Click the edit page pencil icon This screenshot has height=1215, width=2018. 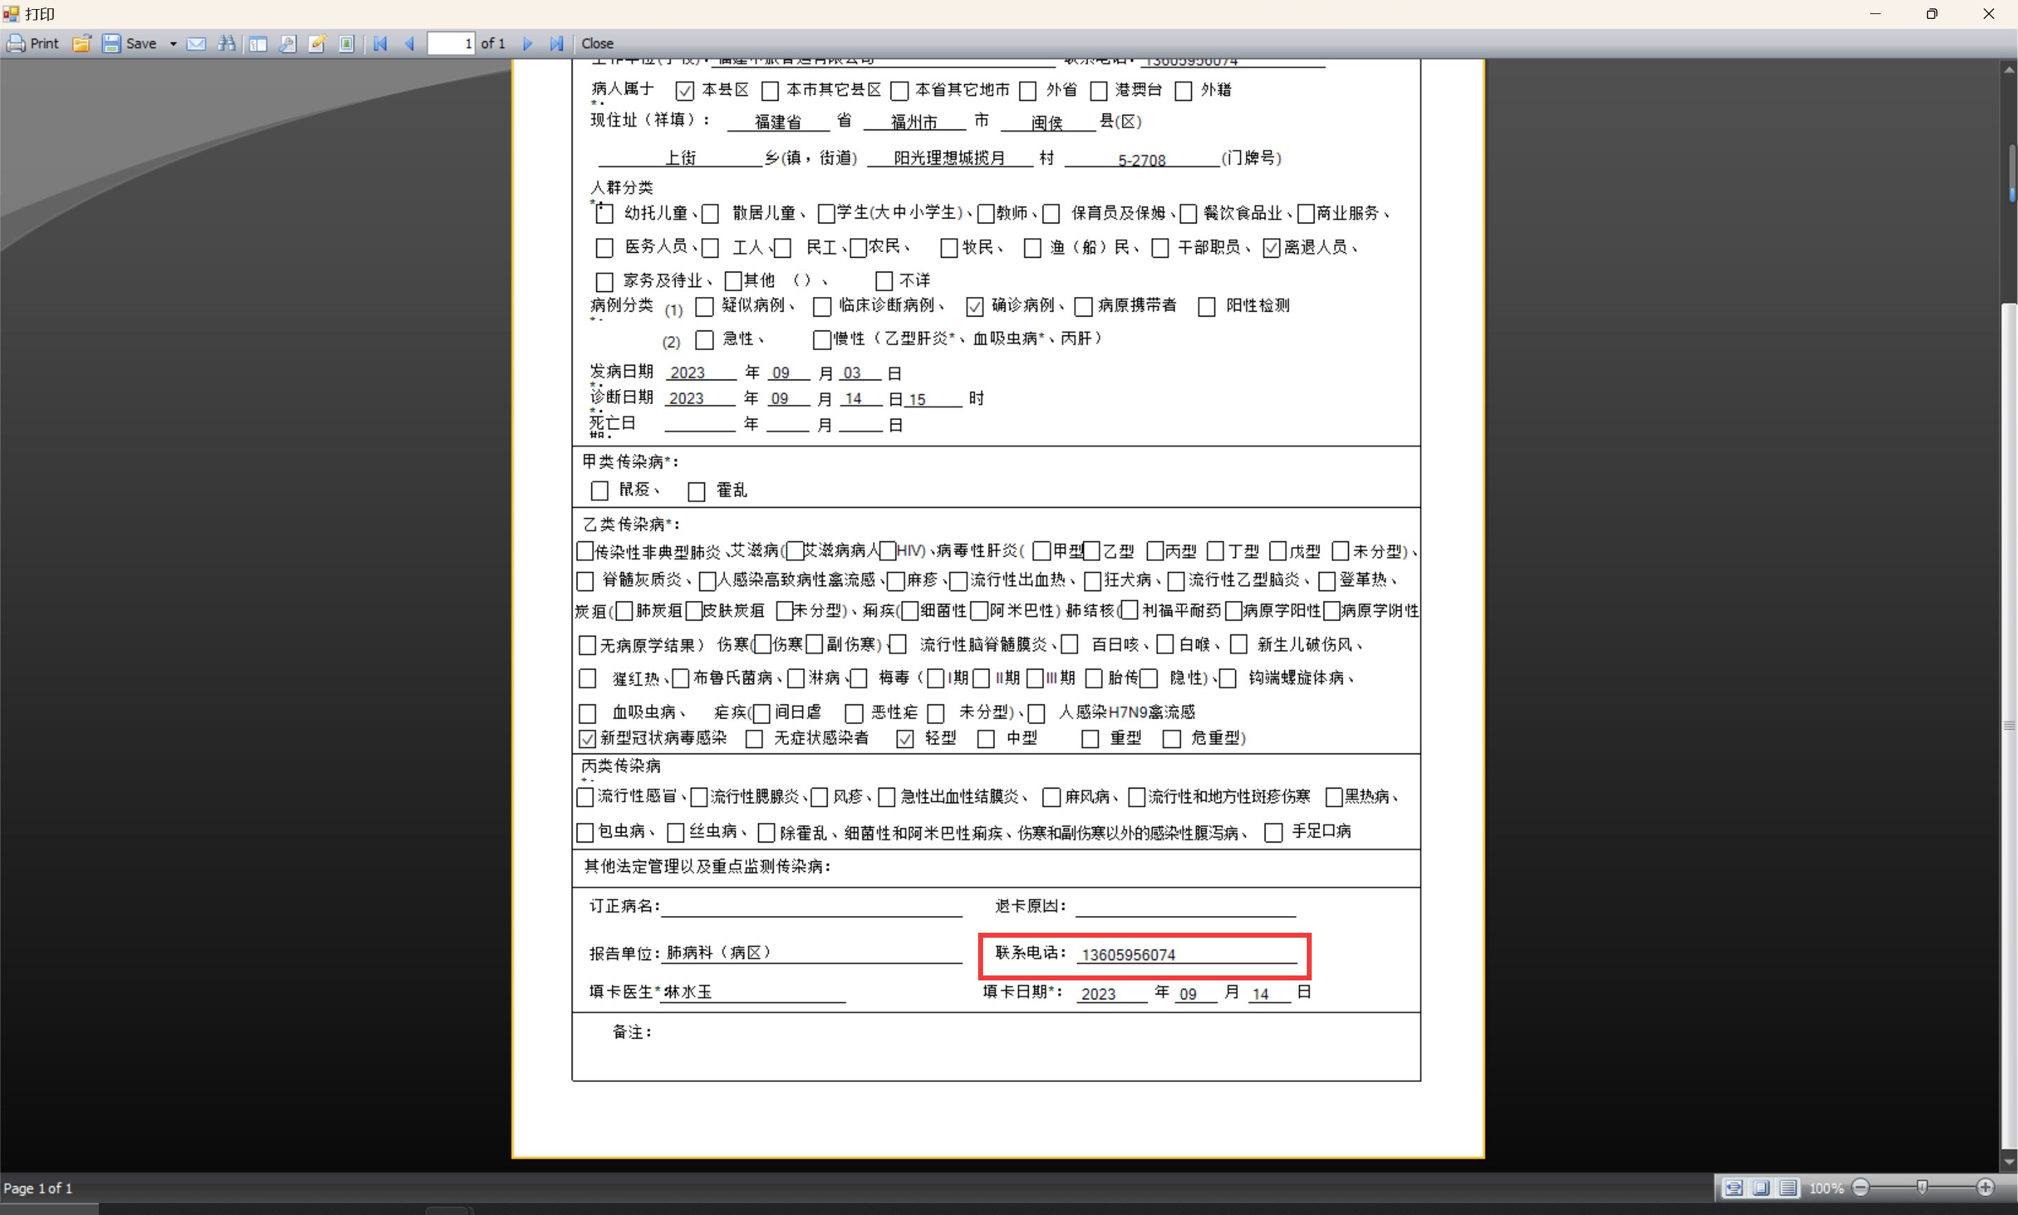(317, 43)
